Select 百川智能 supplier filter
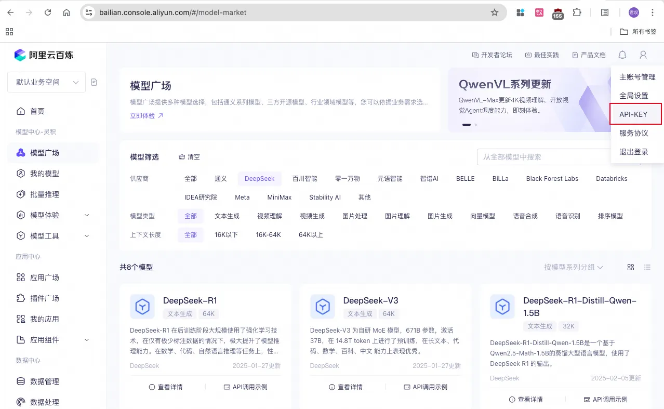The height and width of the screenshot is (409, 664). coord(304,179)
